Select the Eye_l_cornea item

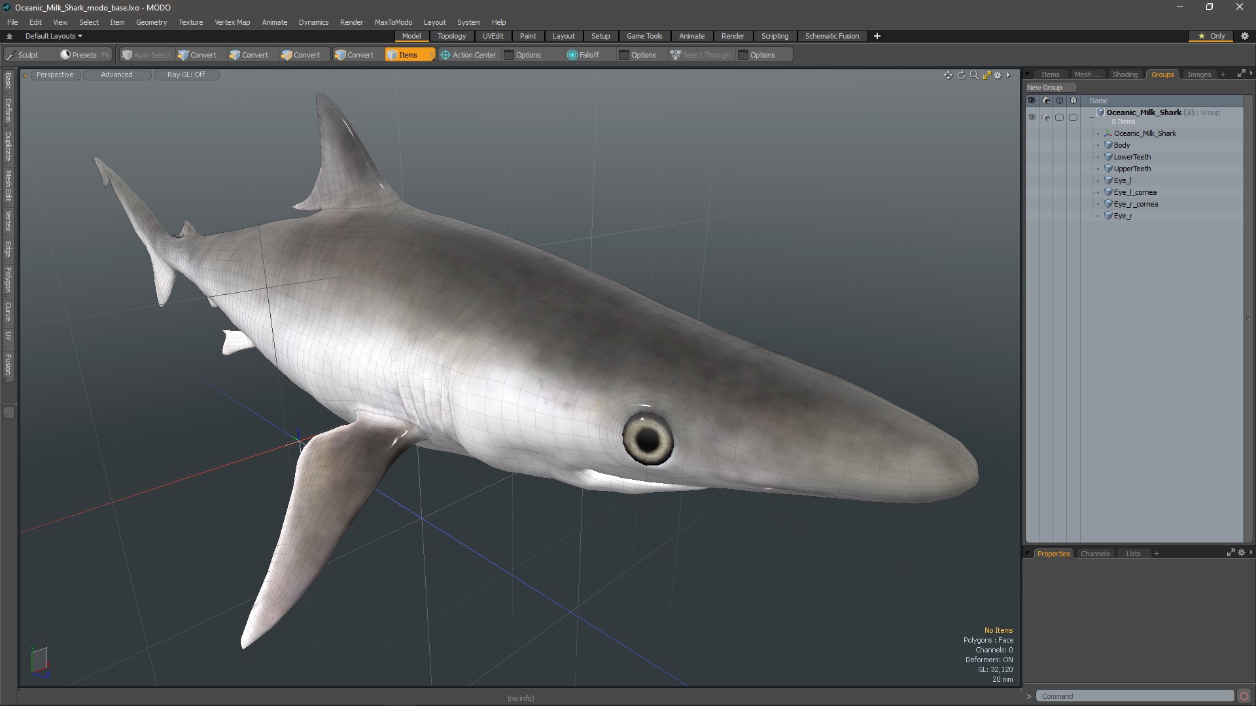1135,192
